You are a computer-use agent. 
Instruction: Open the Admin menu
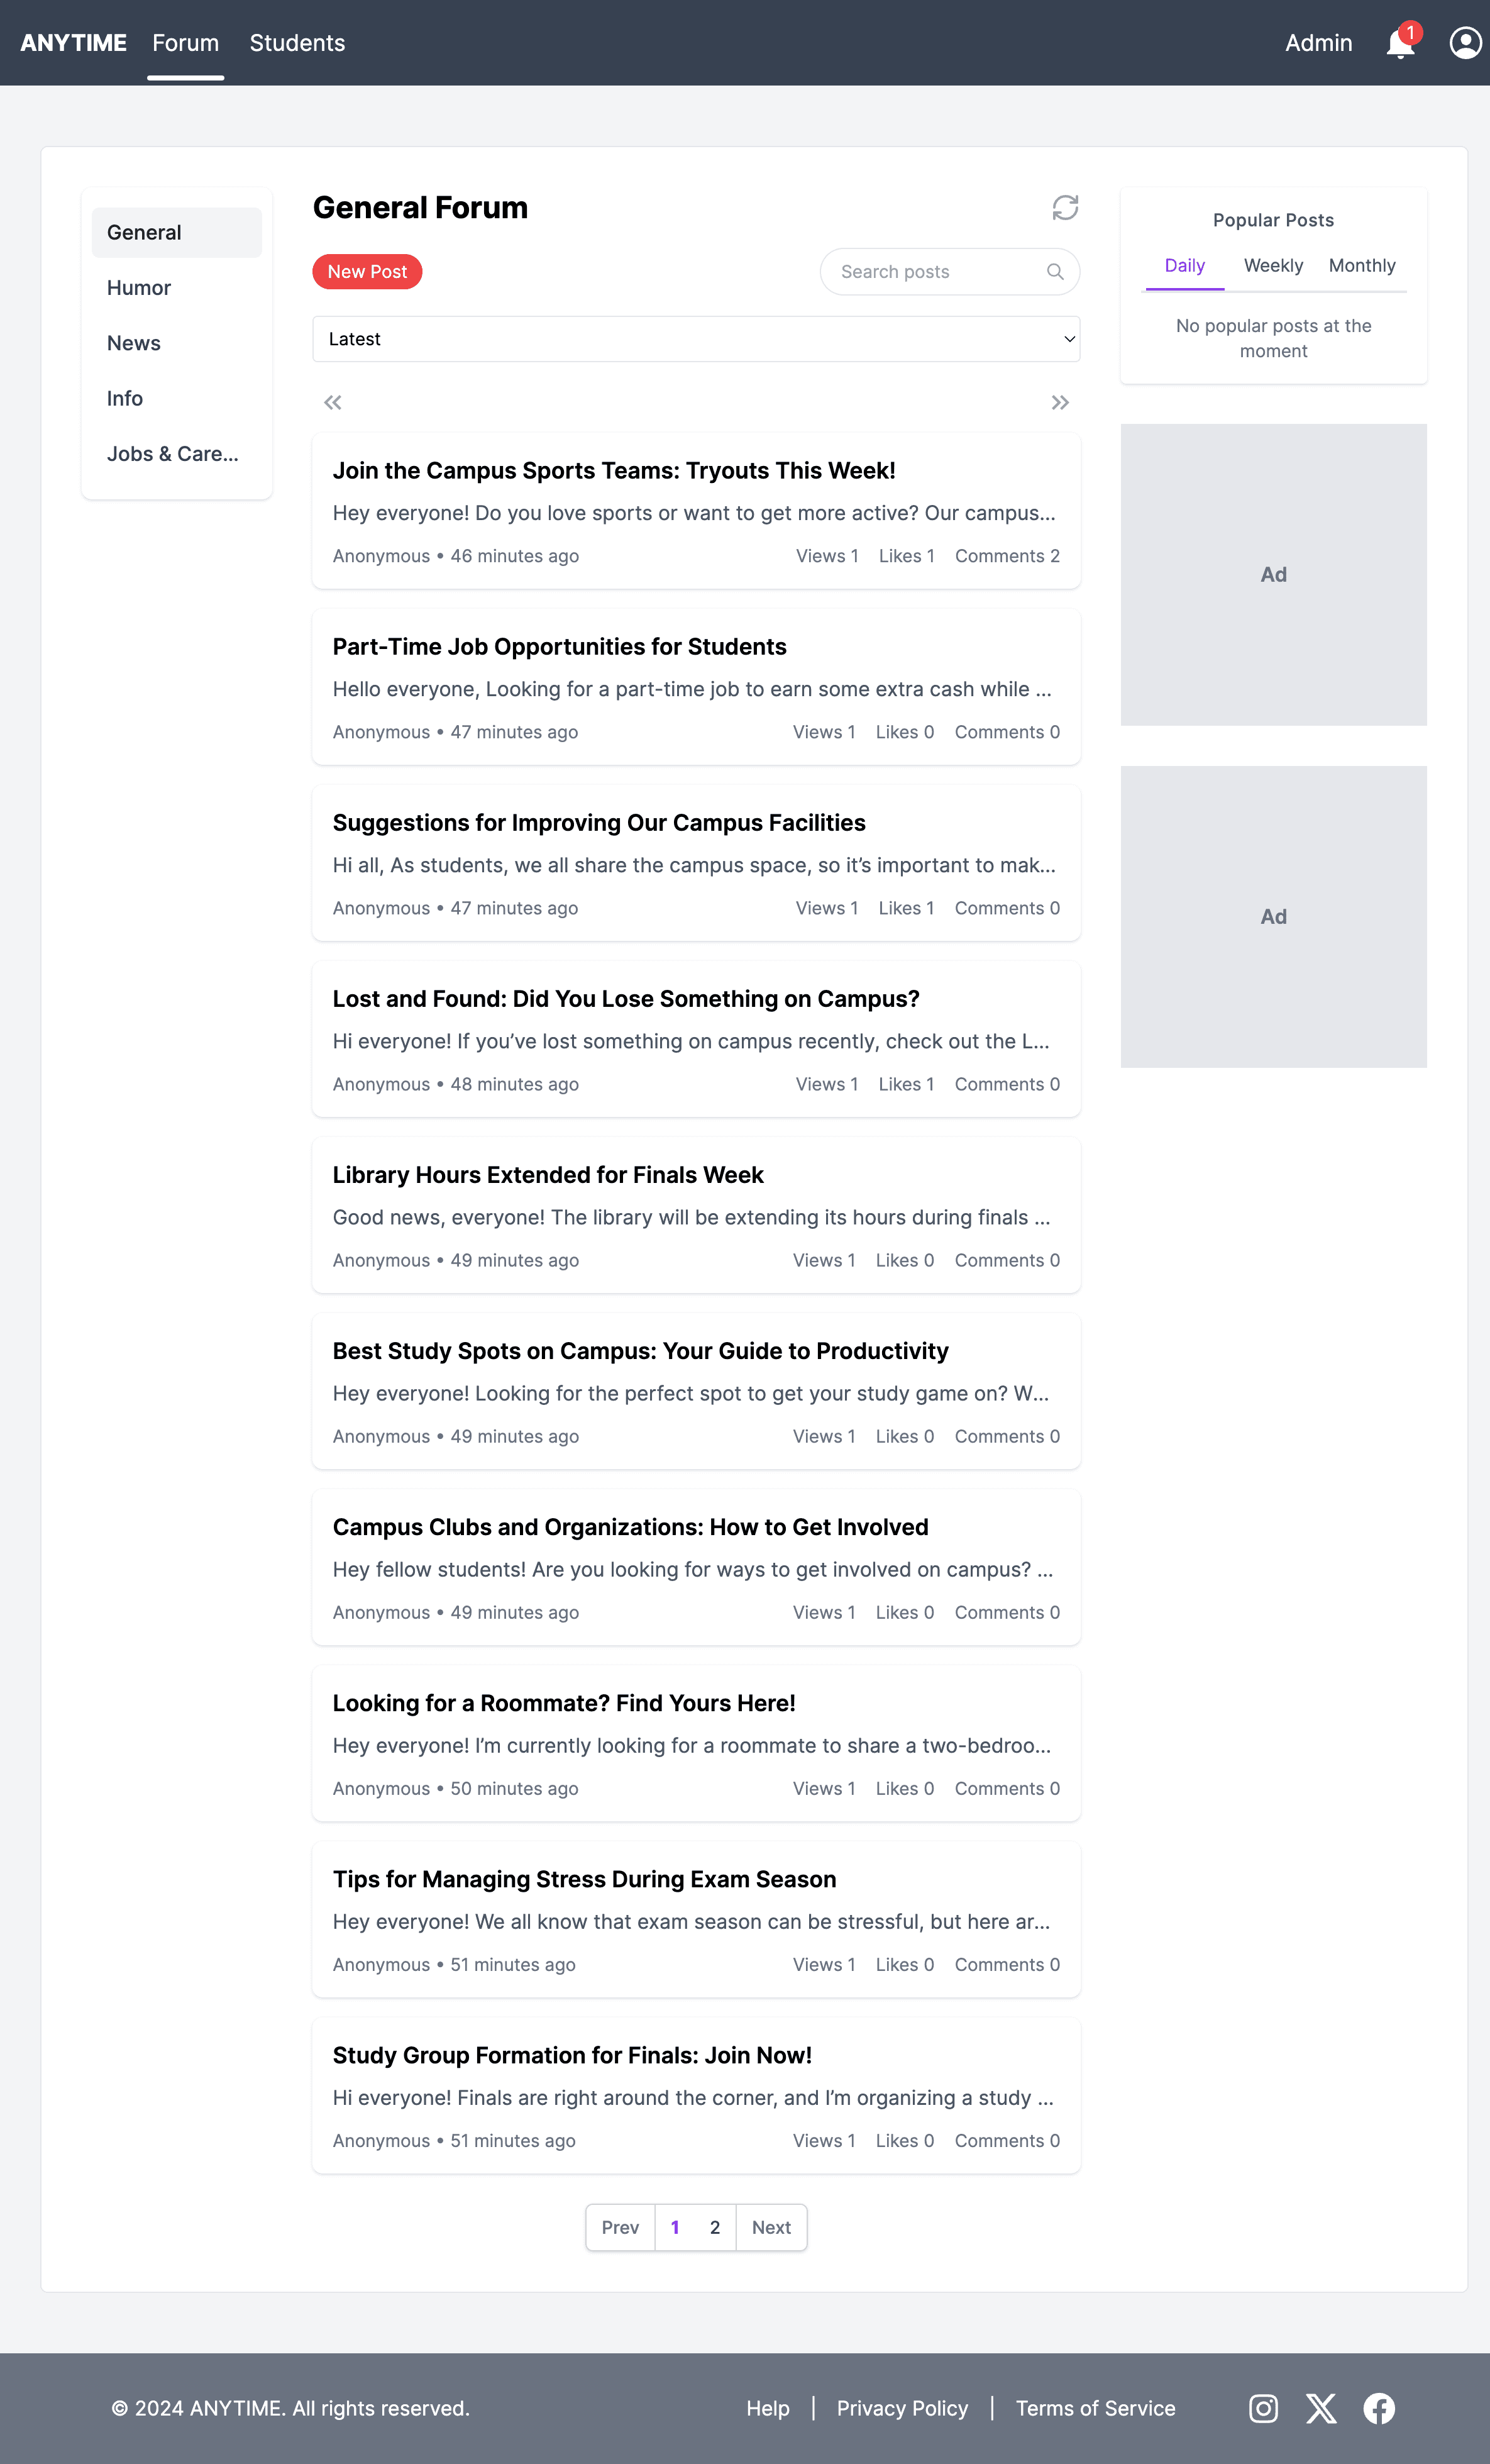[x=1318, y=43]
